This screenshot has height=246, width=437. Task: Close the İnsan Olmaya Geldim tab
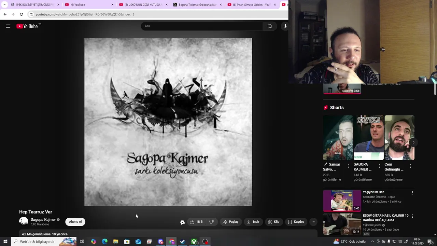coord(275,5)
